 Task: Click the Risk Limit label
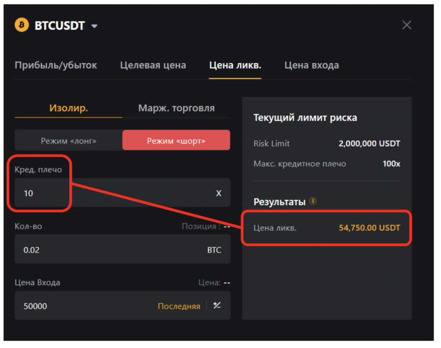[271, 143]
